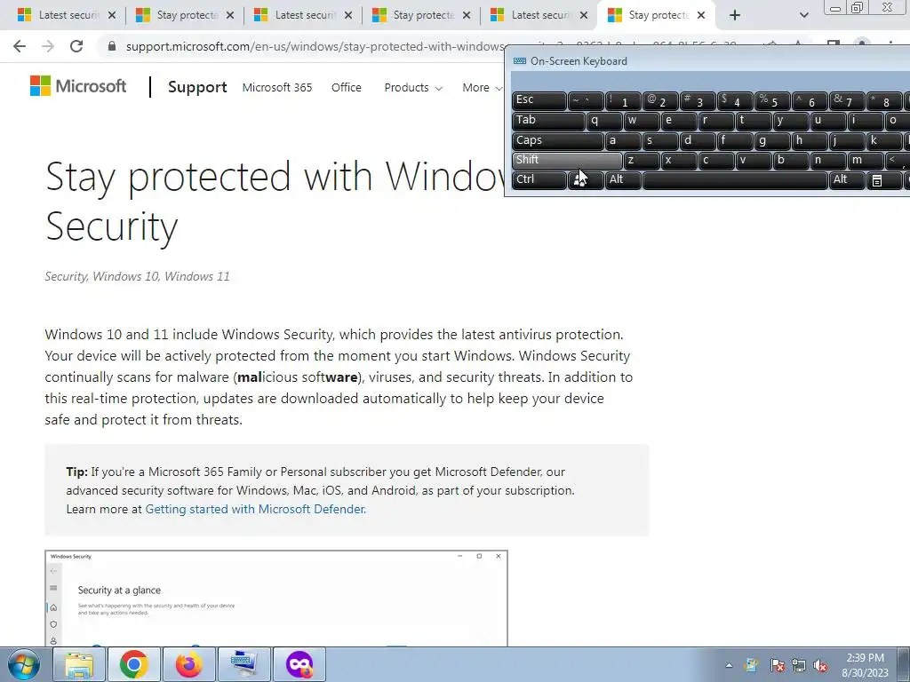Viewport: 910px width, 682px height.
Task: Expand the More dropdown in navigation
Action: (x=483, y=88)
